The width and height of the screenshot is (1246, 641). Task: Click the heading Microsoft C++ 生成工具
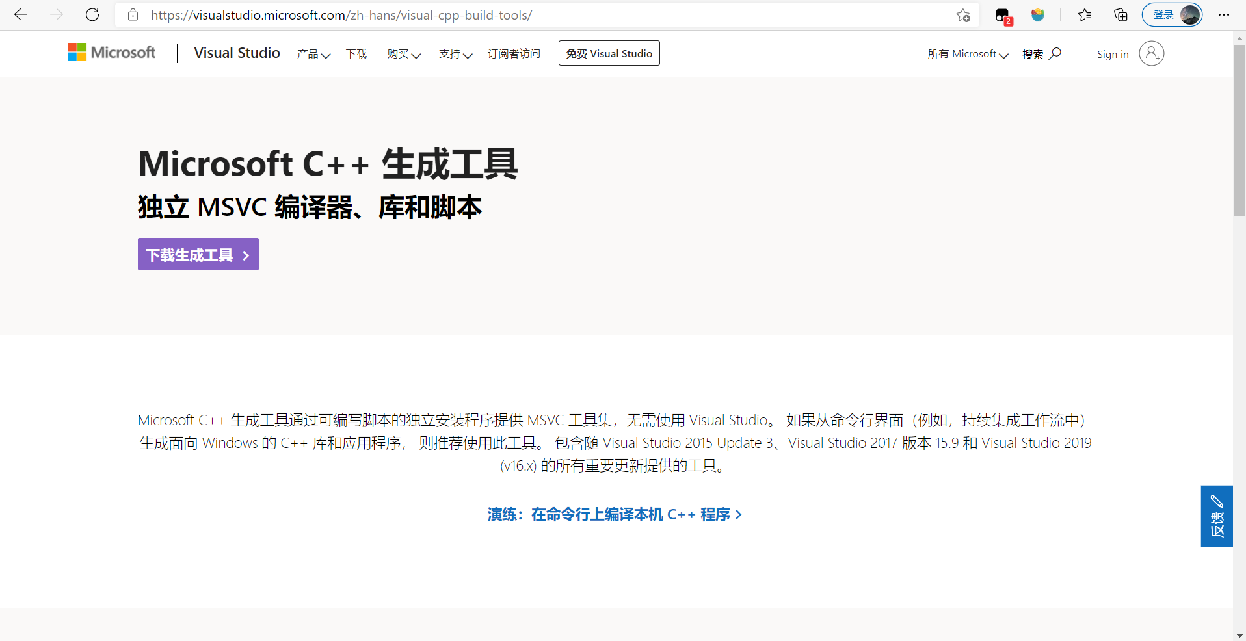pyautogui.click(x=328, y=164)
